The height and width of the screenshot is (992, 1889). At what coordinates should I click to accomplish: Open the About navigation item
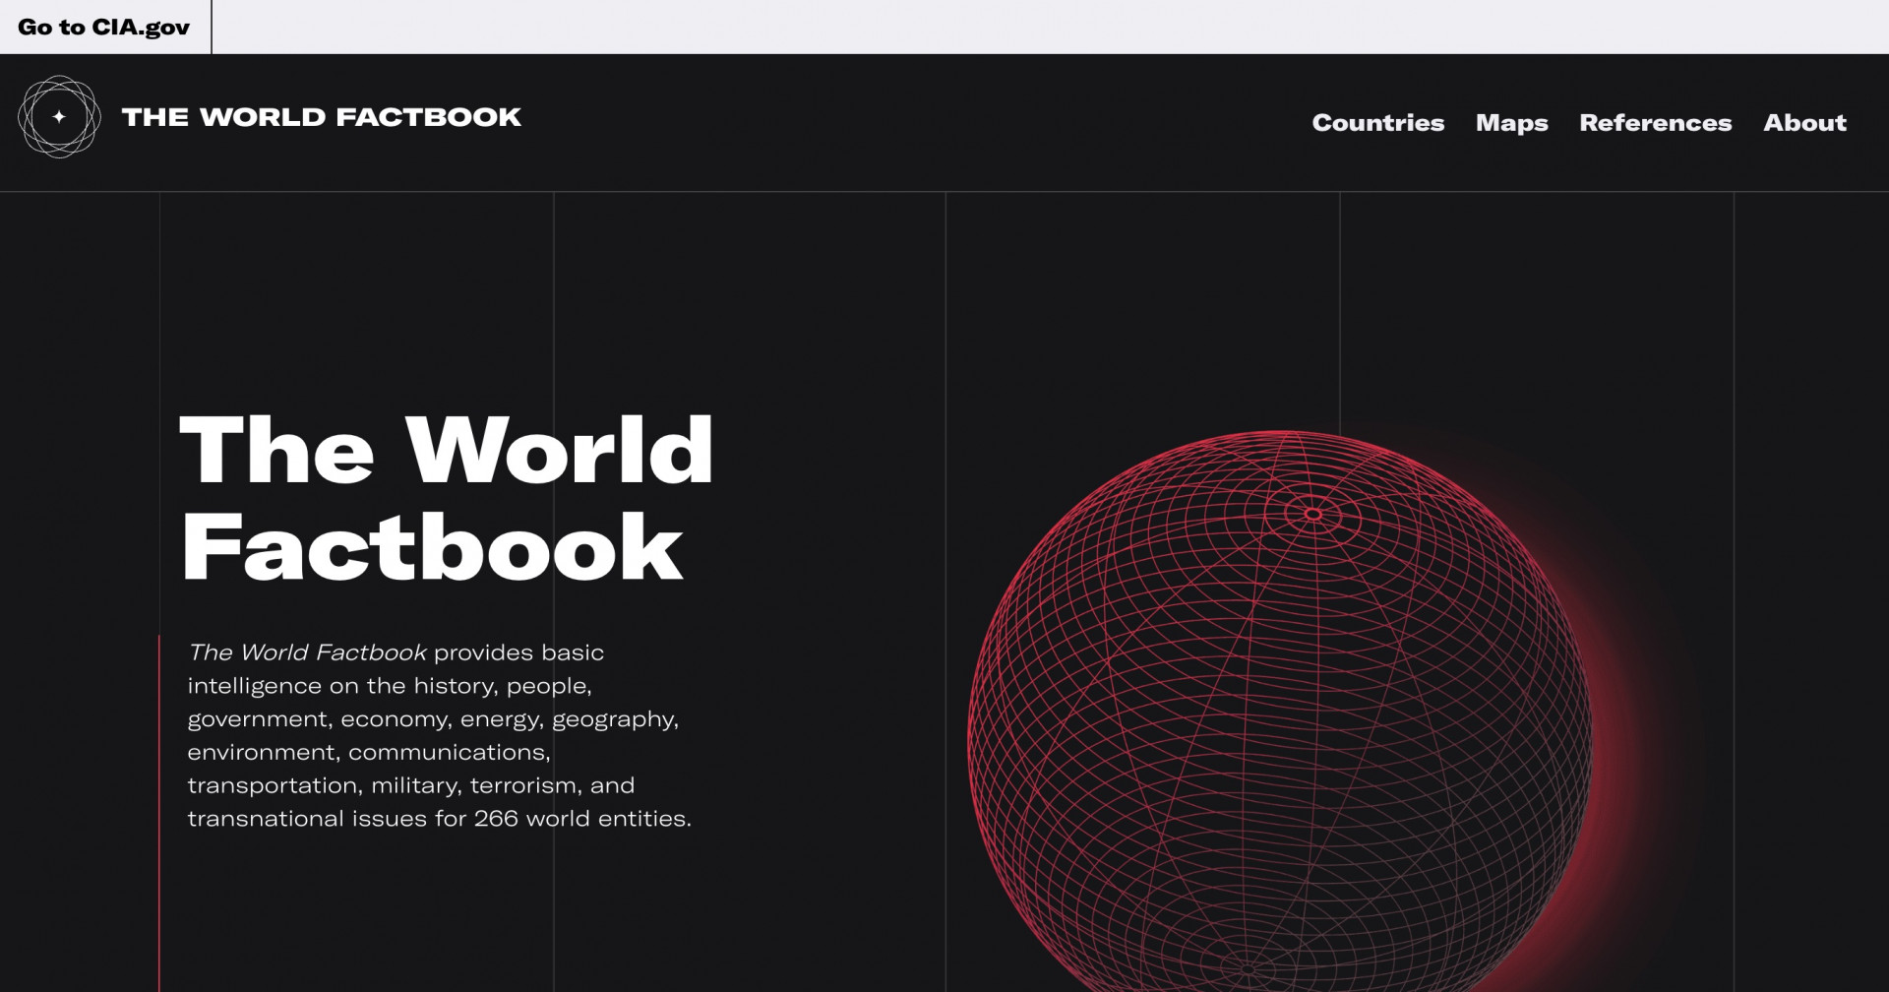[1804, 123]
